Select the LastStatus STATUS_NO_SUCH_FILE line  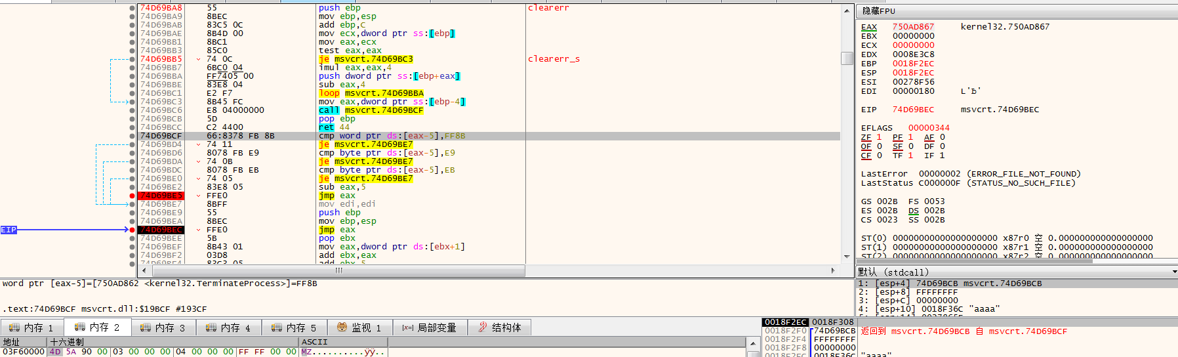968,183
